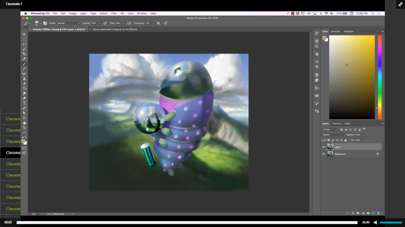The image size is (405, 227).
Task: Switch to Marcel Bonewald document tab
Action: pos(115,29)
